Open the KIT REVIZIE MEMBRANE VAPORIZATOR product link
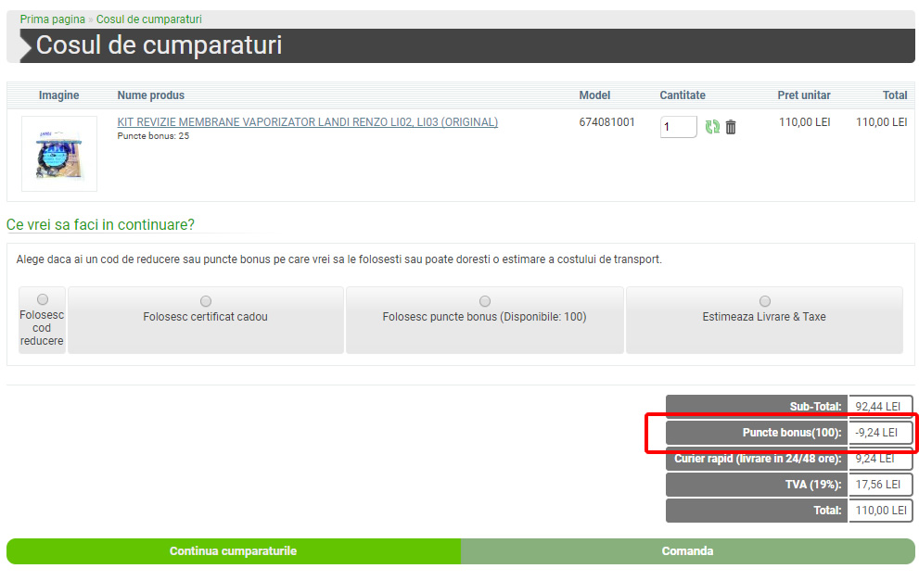919x581 pixels. [x=307, y=122]
